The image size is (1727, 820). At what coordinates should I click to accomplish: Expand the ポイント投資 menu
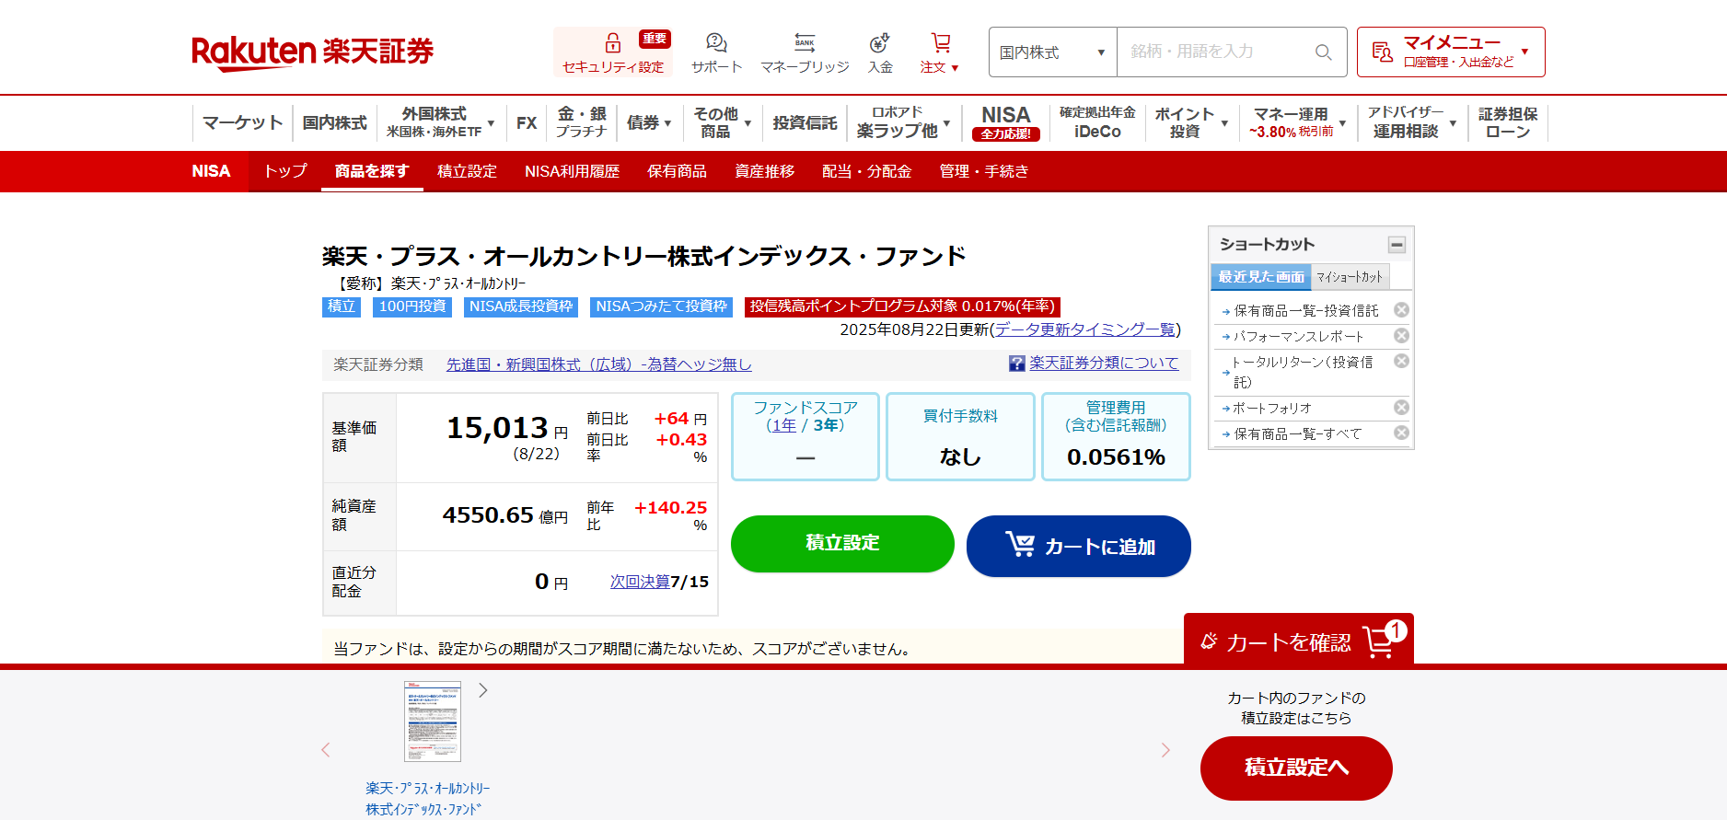(x=1191, y=122)
